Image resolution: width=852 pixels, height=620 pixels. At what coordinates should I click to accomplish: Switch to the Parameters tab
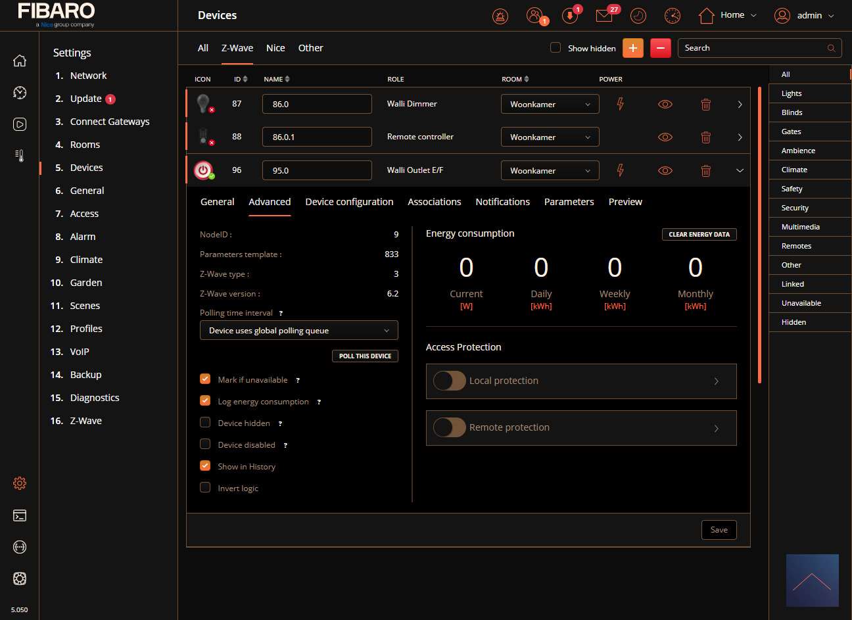(x=569, y=202)
